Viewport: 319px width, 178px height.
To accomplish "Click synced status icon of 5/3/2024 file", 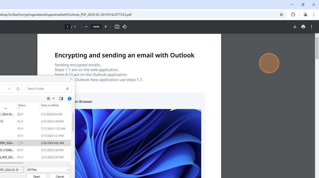I will [x=19, y=114].
